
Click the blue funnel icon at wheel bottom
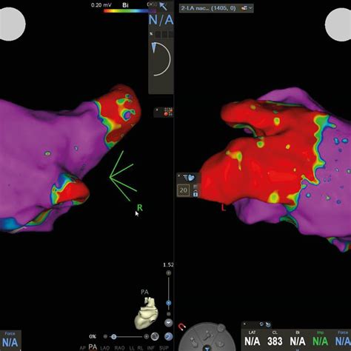(x=207, y=349)
